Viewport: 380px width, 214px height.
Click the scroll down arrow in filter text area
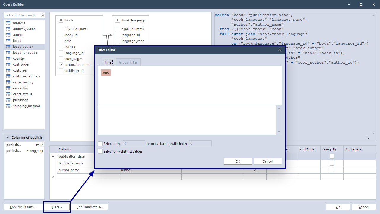(x=279, y=132)
